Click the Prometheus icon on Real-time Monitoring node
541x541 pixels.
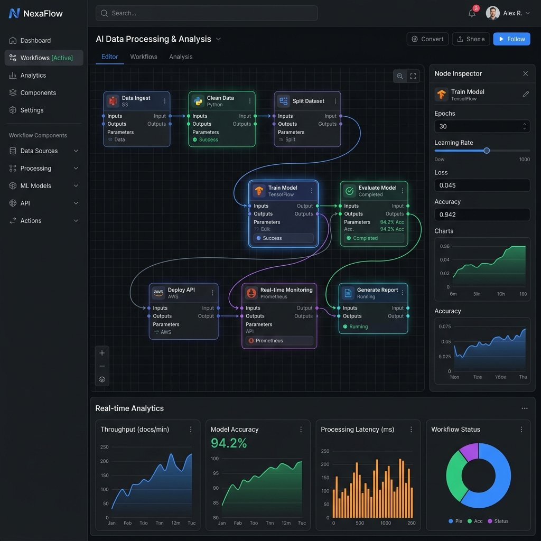point(251,293)
